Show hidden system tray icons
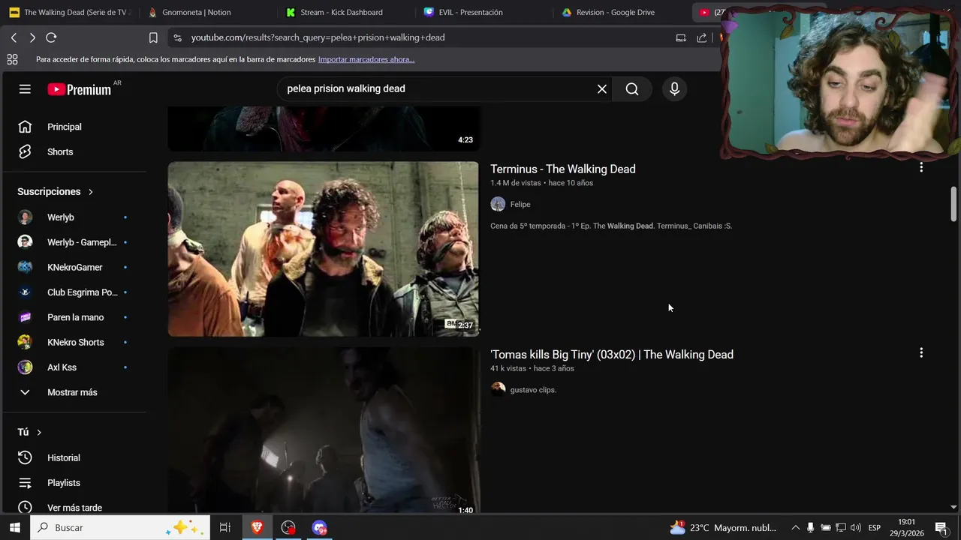Image resolution: width=961 pixels, height=540 pixels. click(x=796, y=528)
